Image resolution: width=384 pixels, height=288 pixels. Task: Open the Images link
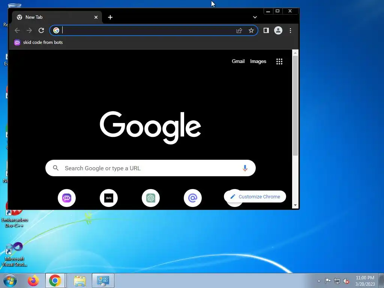258,61
